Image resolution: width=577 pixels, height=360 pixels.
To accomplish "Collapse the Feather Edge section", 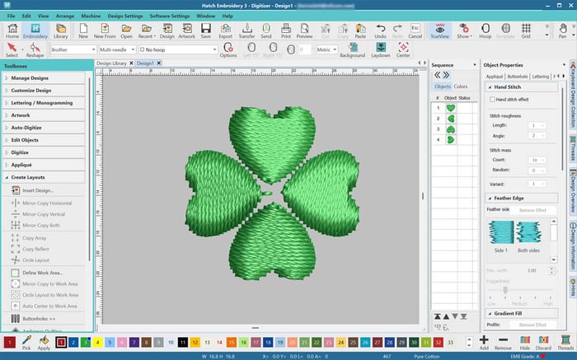I will click(x=488, y=199).
